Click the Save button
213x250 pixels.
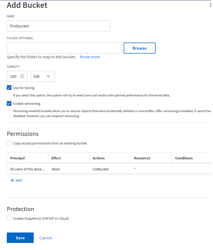(20, 238)
